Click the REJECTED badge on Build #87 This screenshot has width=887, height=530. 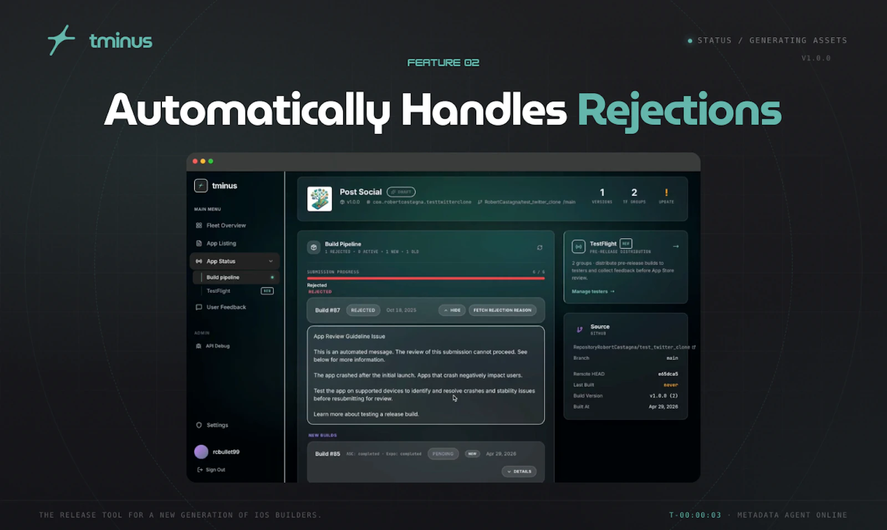pyautogui.click(x=363, y=310)
